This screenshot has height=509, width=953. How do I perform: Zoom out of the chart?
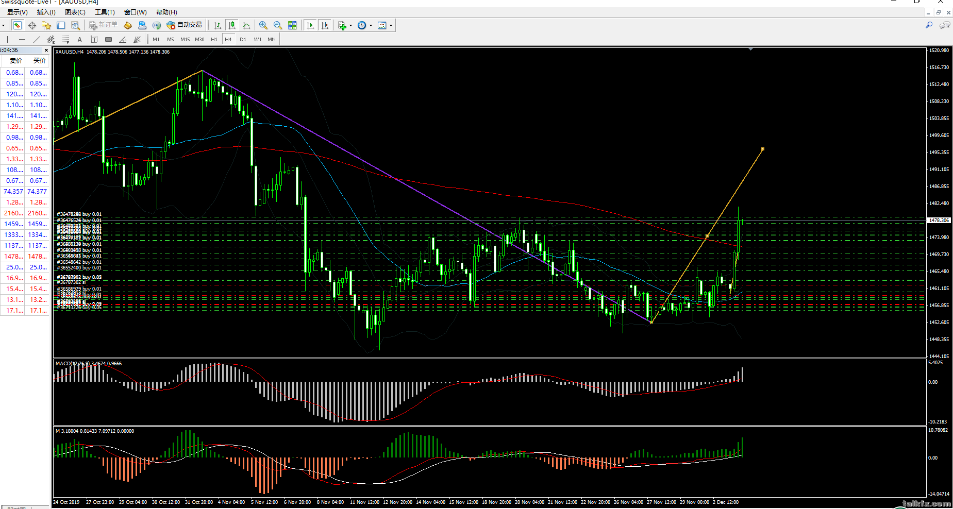pos(278,25)
